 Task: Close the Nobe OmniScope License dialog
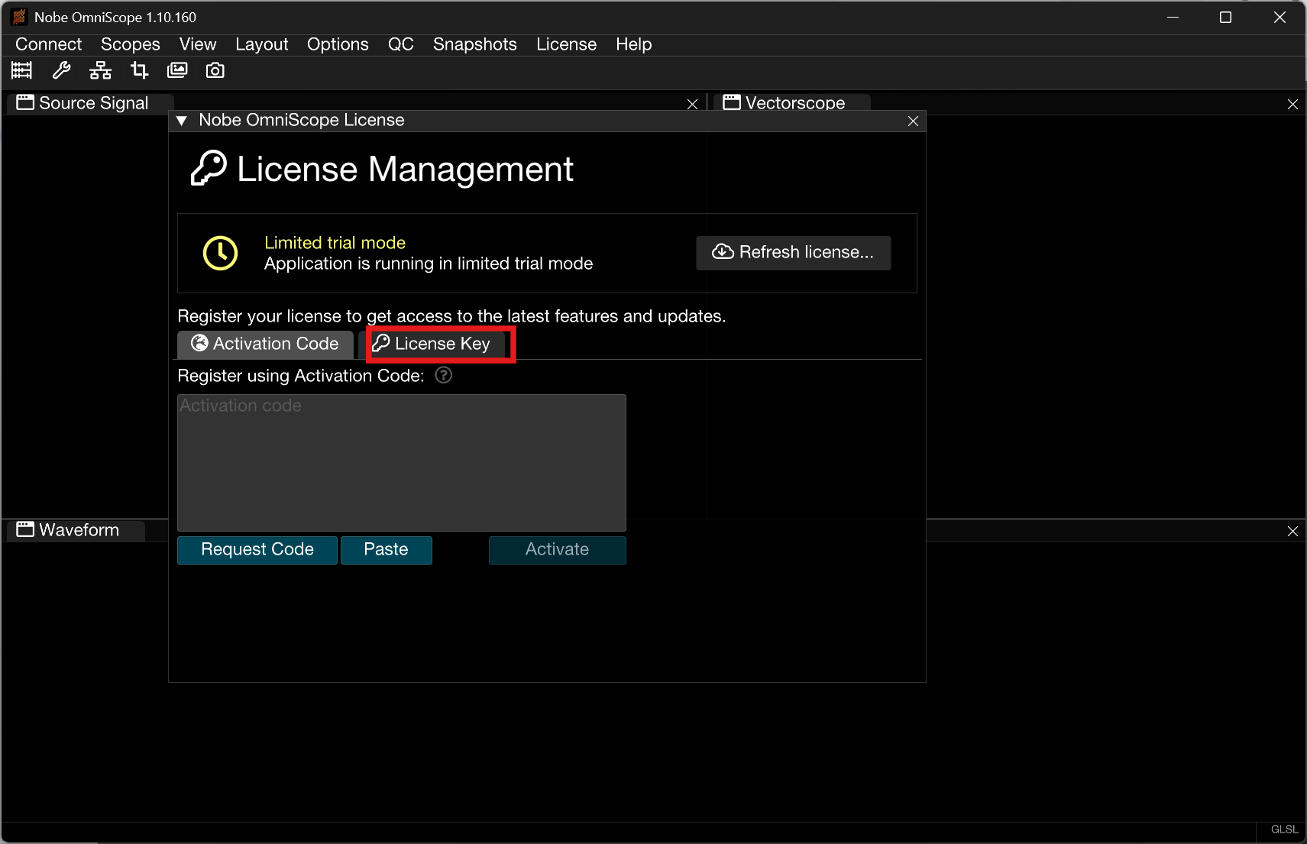pyautogui.click(x=913, y=121)
